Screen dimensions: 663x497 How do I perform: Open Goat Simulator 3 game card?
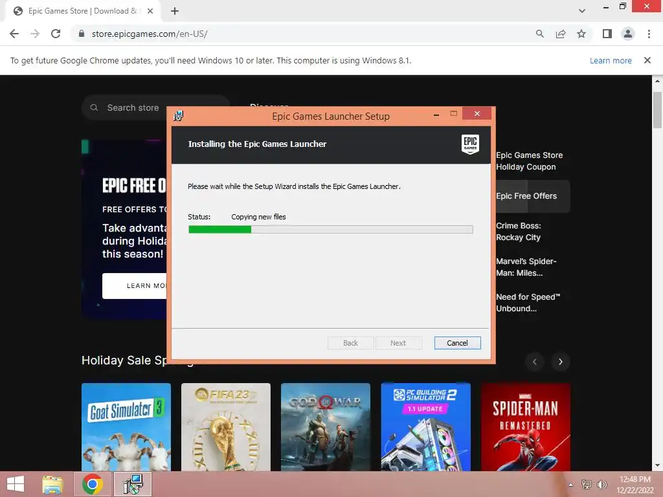126,427
